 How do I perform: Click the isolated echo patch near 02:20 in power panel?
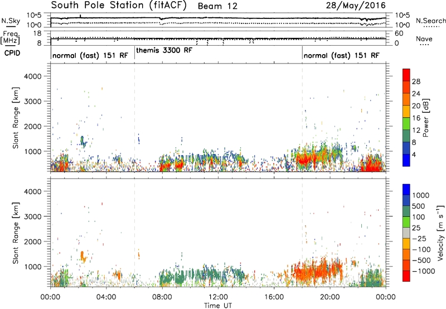83,142
